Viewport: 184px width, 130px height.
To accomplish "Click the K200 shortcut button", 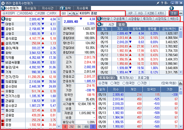I will [151, 13].
